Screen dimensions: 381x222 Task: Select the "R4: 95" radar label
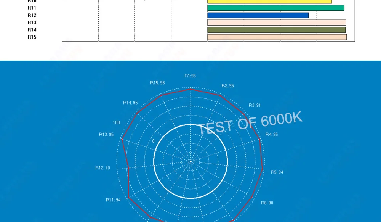[272, 135]
